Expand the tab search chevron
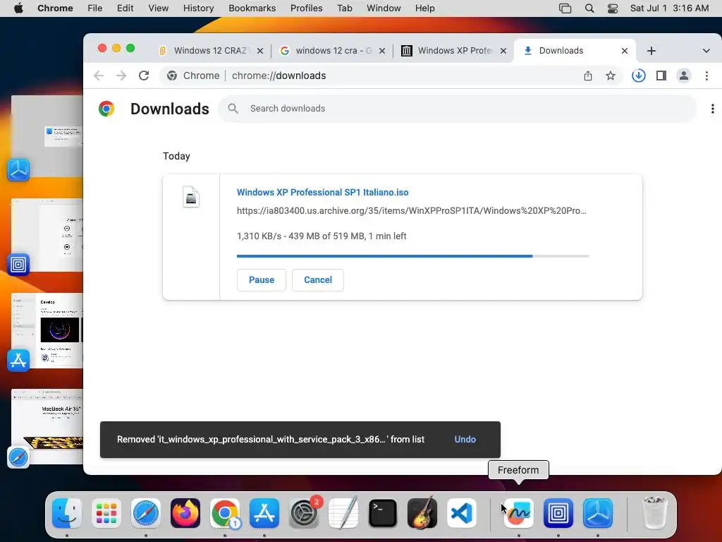This screenshot has width=722, height=542. (706, 51)
